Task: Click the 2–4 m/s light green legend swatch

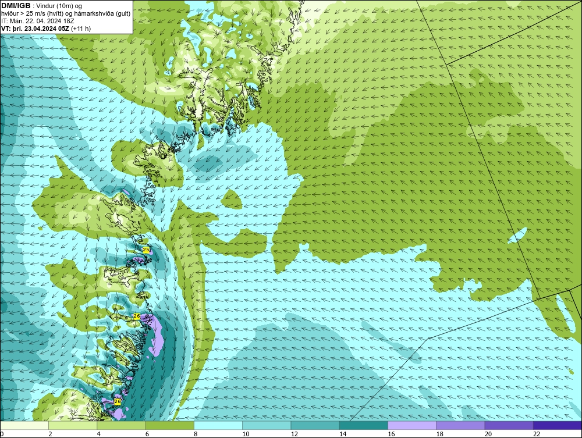Action: tap(73, 425)
